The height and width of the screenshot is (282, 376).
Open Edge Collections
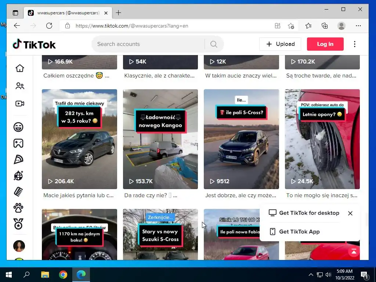(x=325, y=26)
